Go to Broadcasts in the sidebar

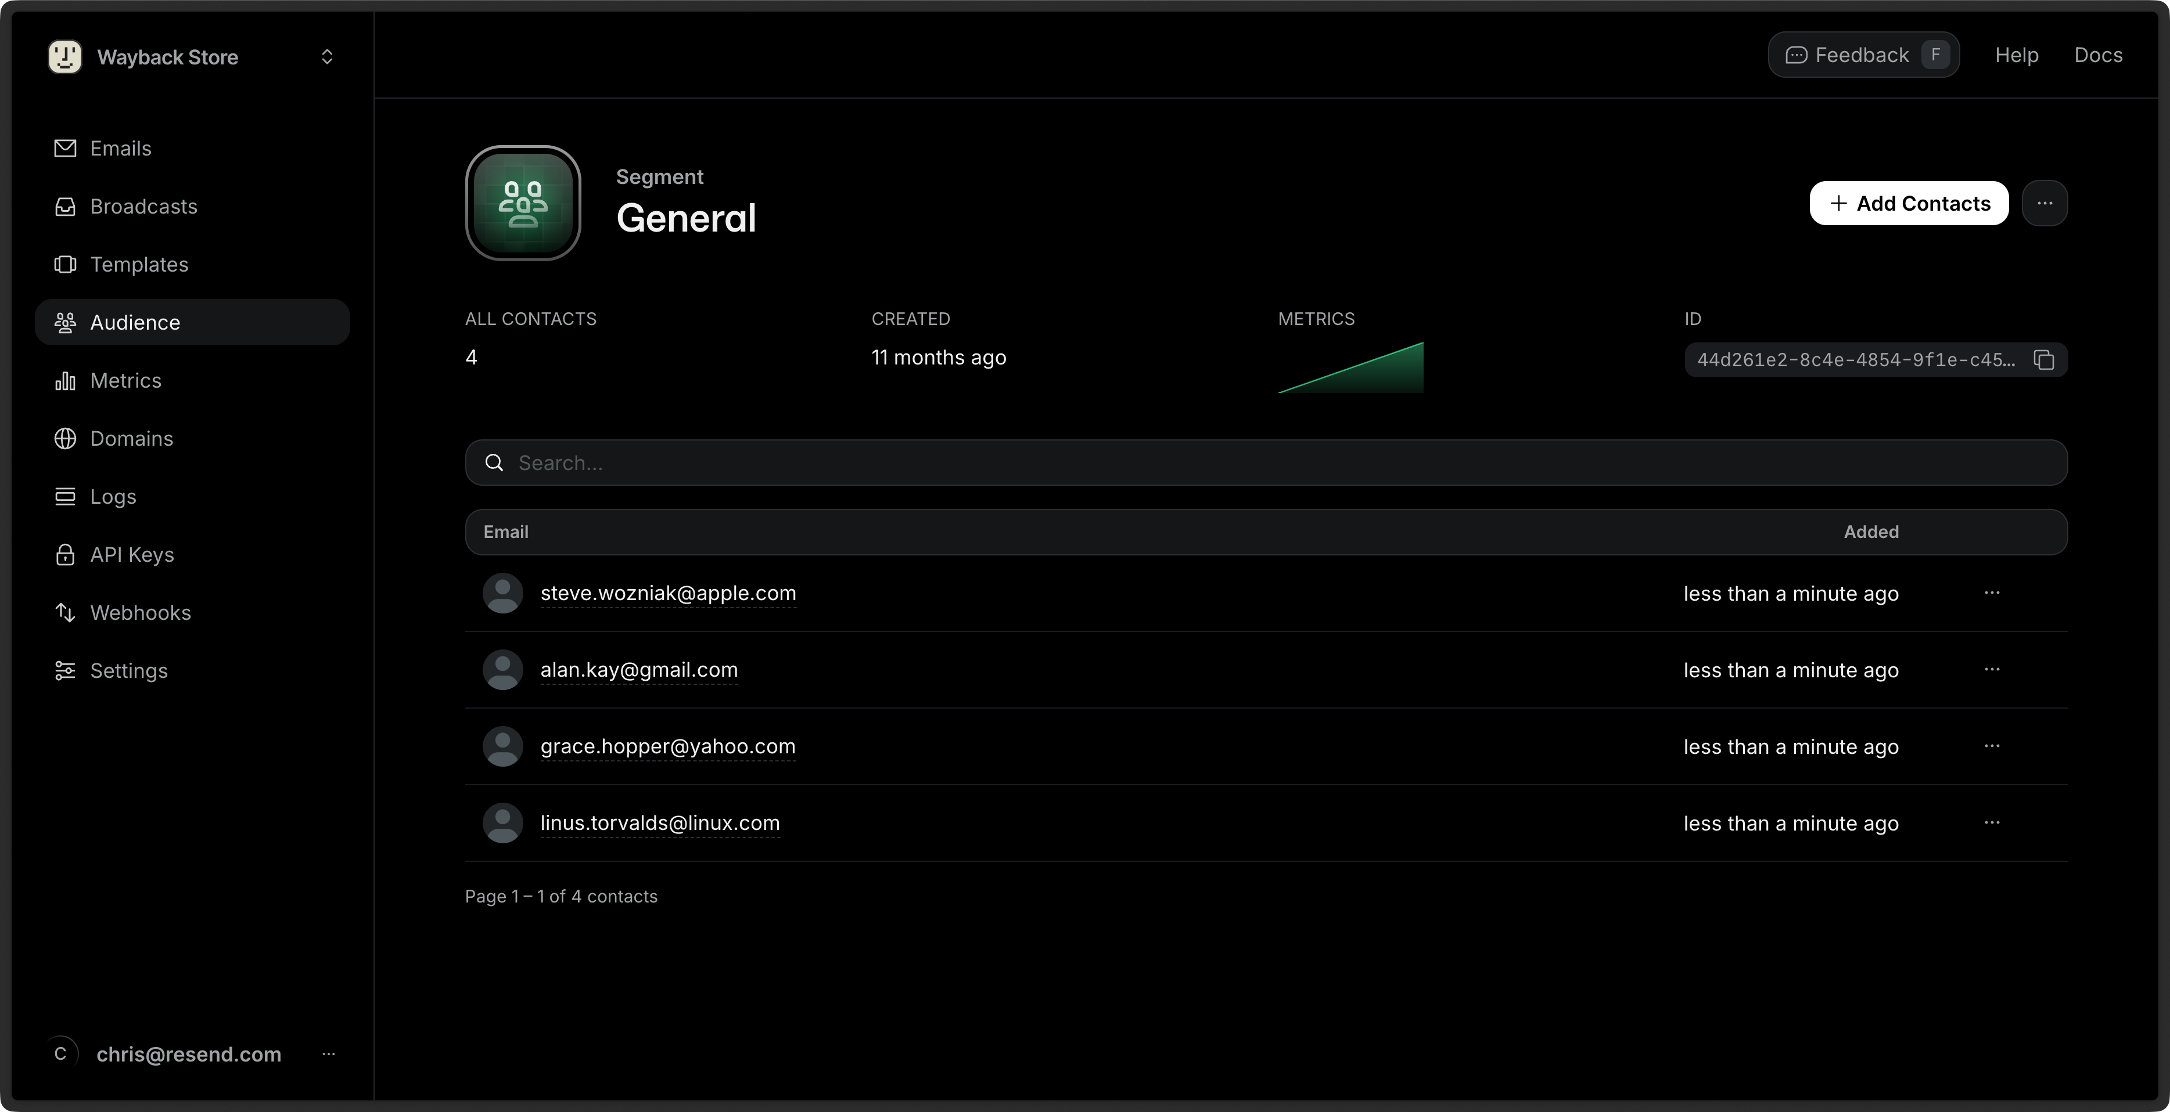[x=143, y=206]
